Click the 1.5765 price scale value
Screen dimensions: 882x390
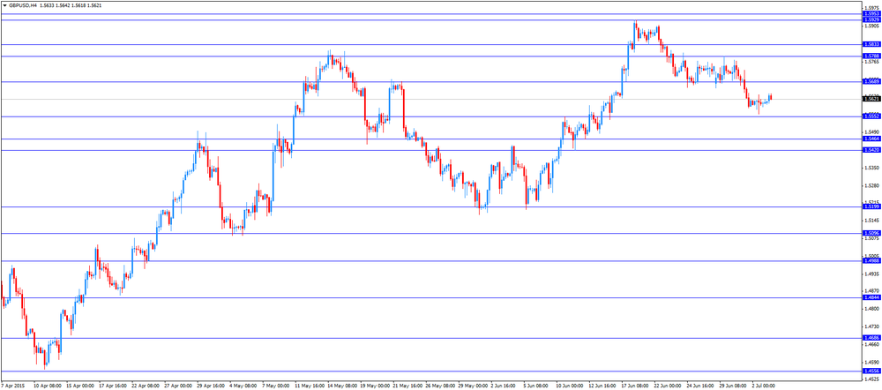click(x=872, y=62)
